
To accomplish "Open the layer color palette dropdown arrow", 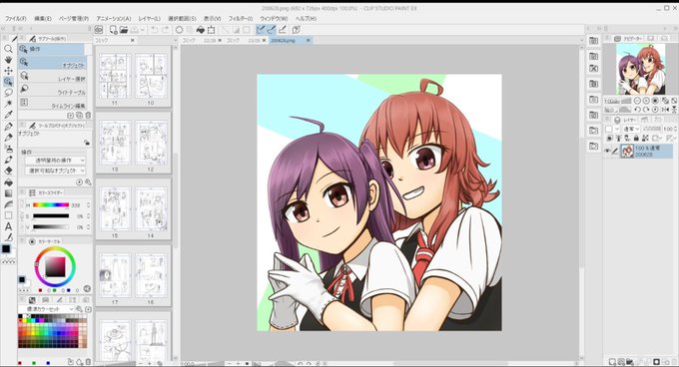I will 617,129.
